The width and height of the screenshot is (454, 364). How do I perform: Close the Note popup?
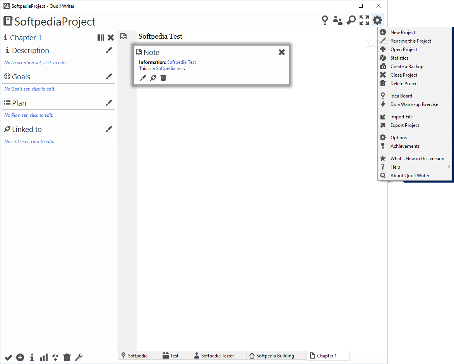282,52
